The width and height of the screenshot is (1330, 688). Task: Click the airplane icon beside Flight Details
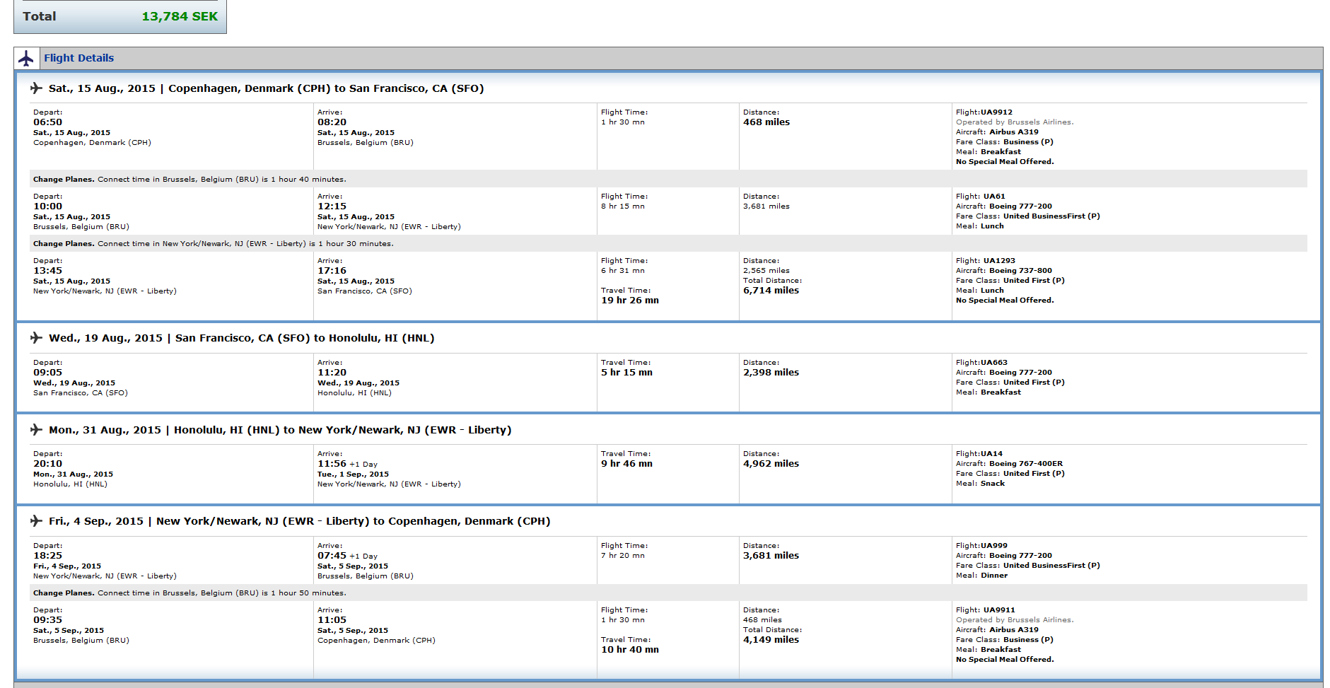point(26,58)
